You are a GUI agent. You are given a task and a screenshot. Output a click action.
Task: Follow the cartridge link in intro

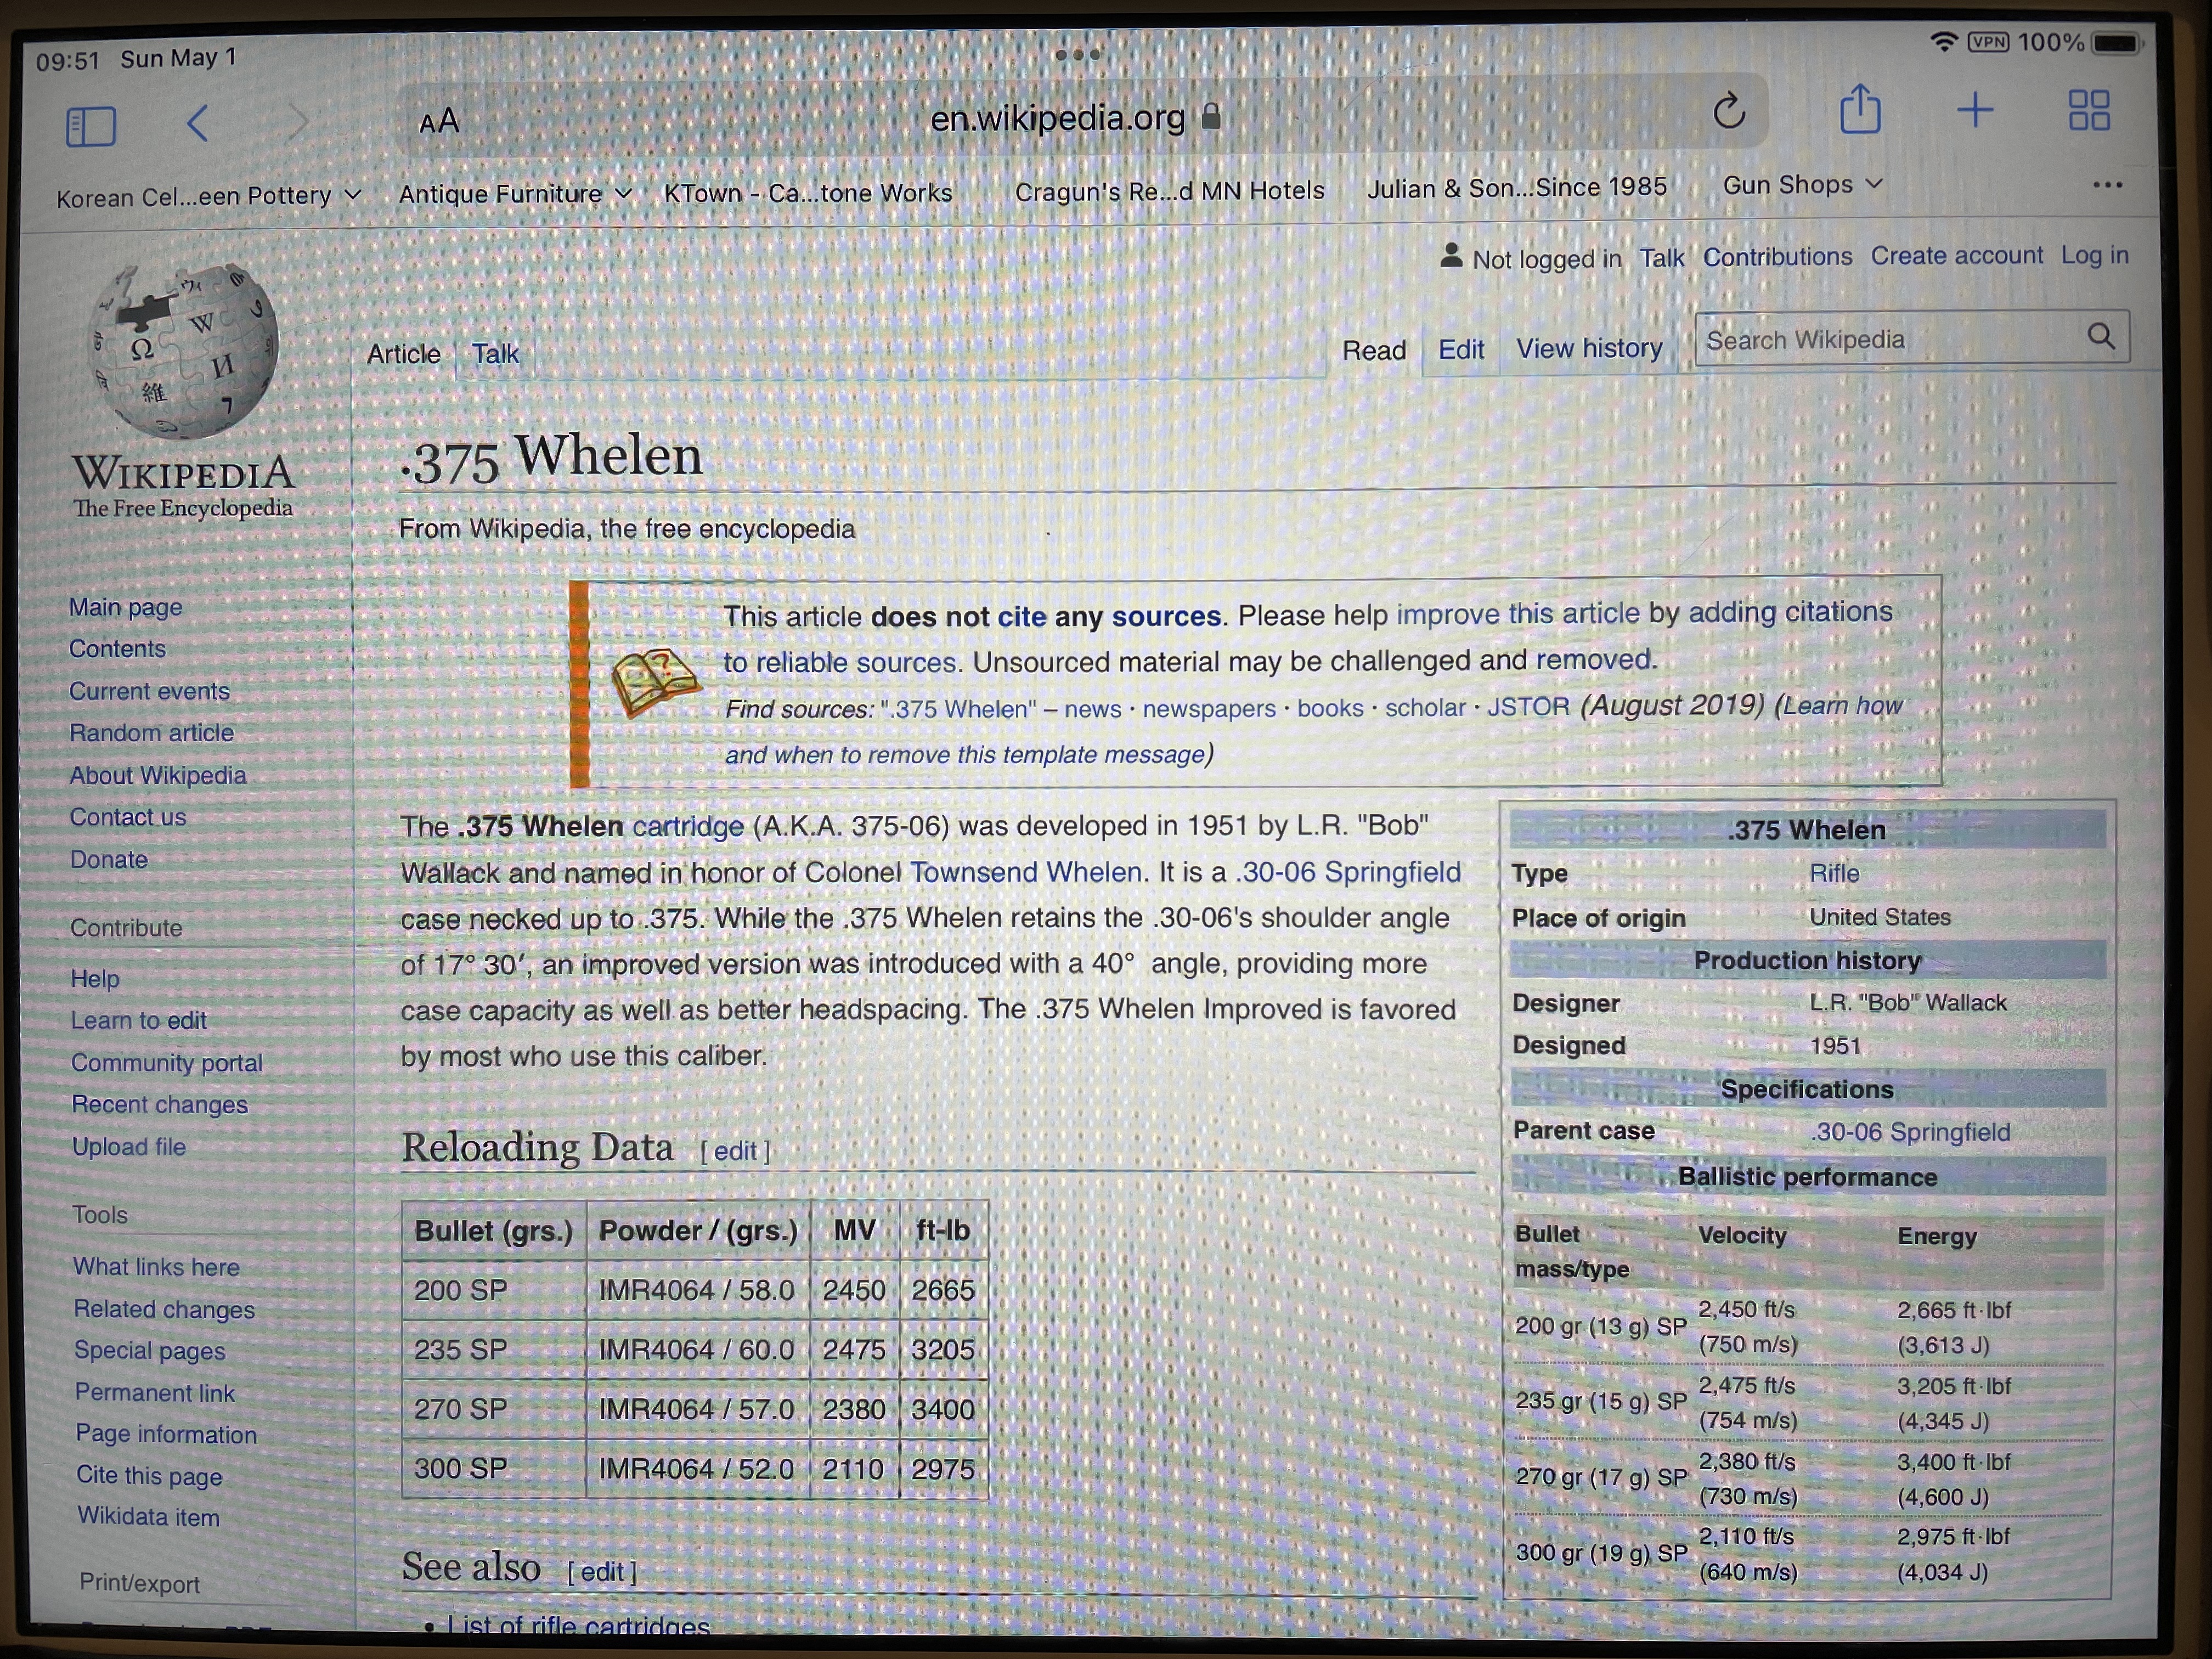coord(688,827)
